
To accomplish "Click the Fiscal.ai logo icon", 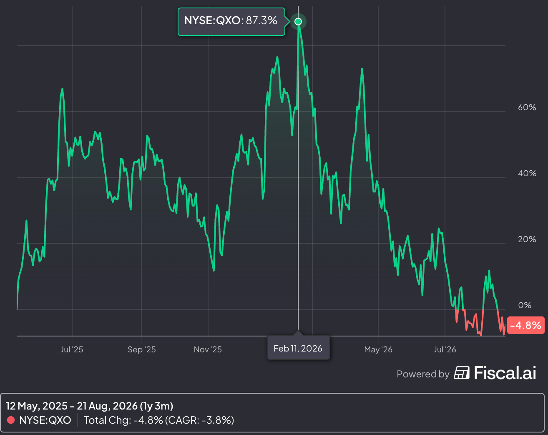I will point(462,373).
